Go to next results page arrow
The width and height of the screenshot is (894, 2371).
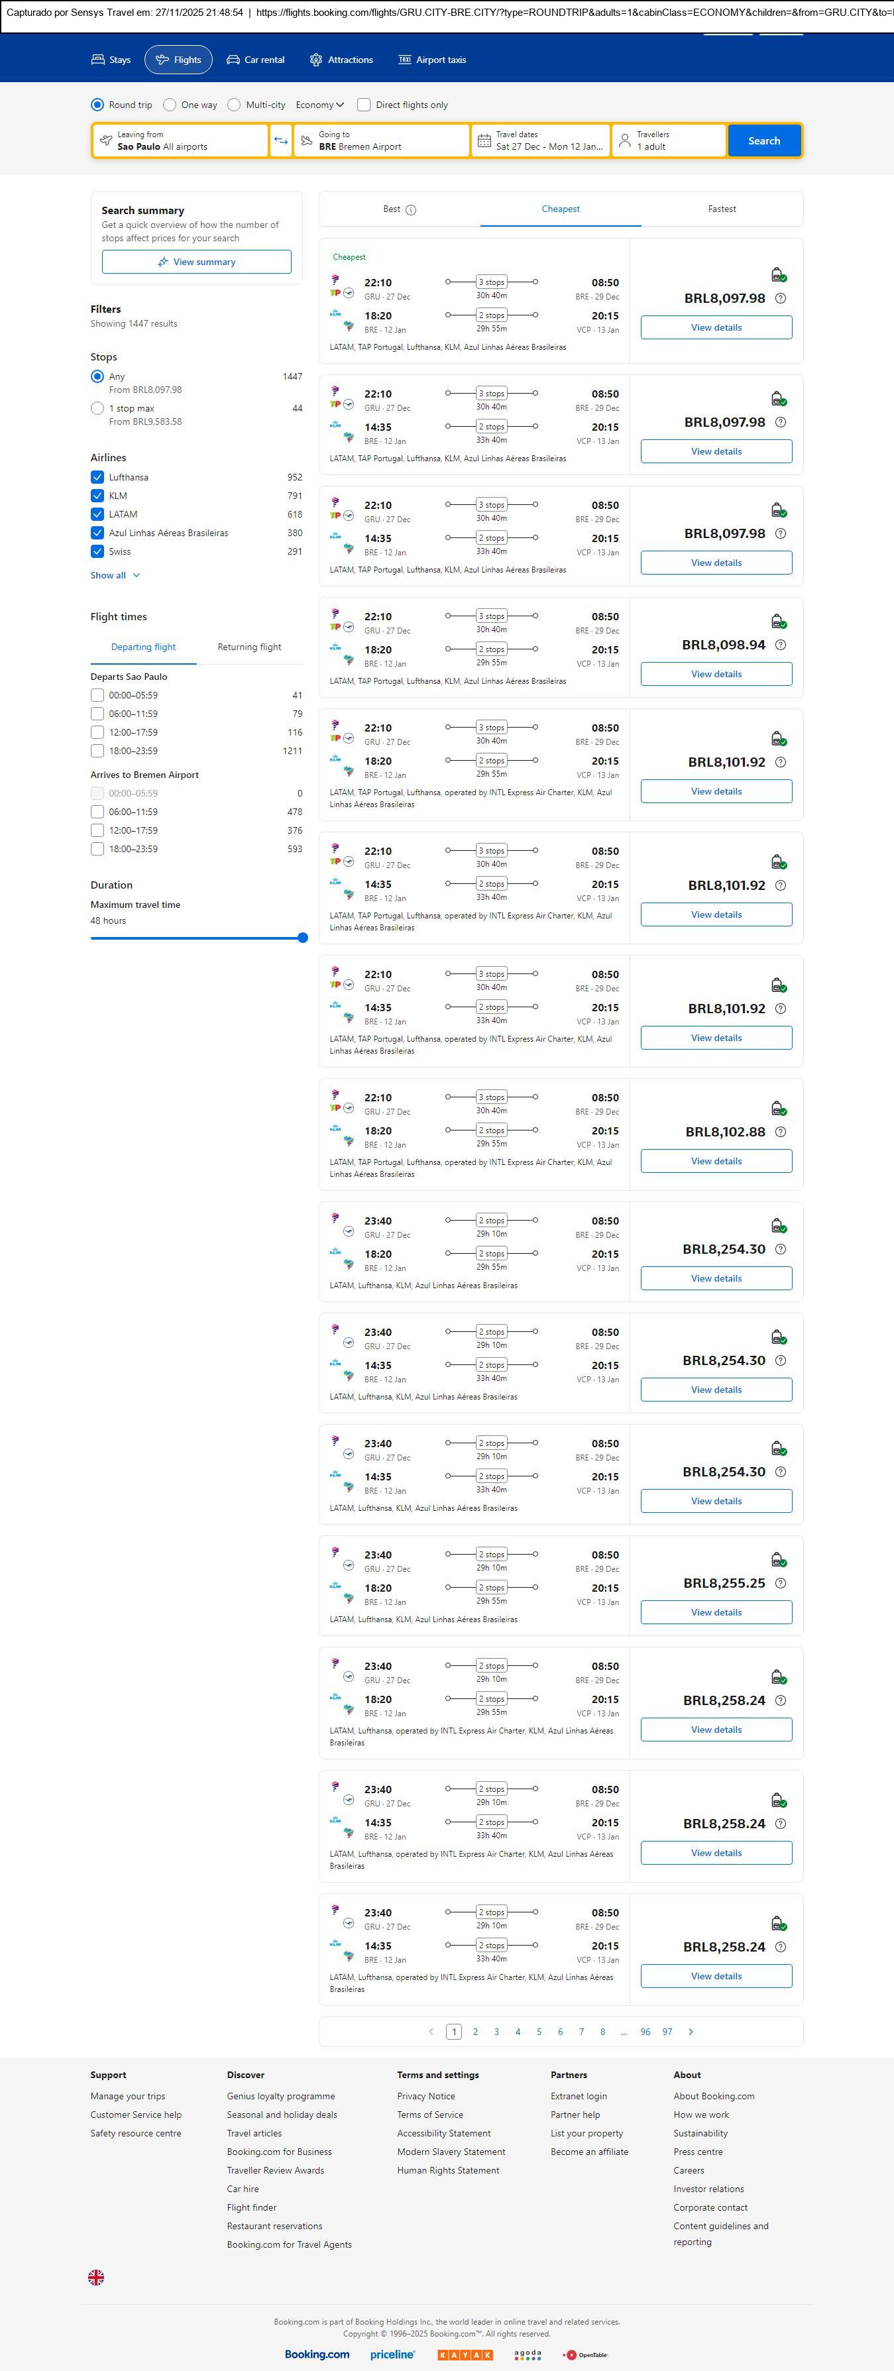click(x=691, y=2031)
